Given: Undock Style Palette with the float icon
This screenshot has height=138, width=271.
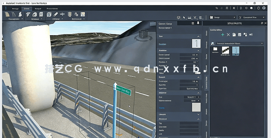Looking at the screenshot, I should tap(262, 23).
